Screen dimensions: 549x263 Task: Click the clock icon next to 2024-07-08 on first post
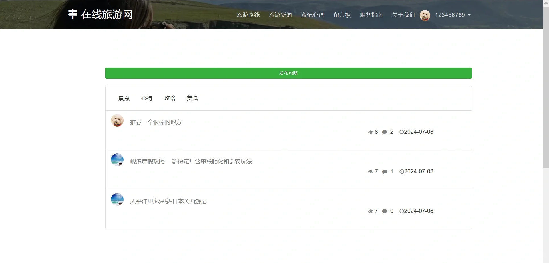401,132
